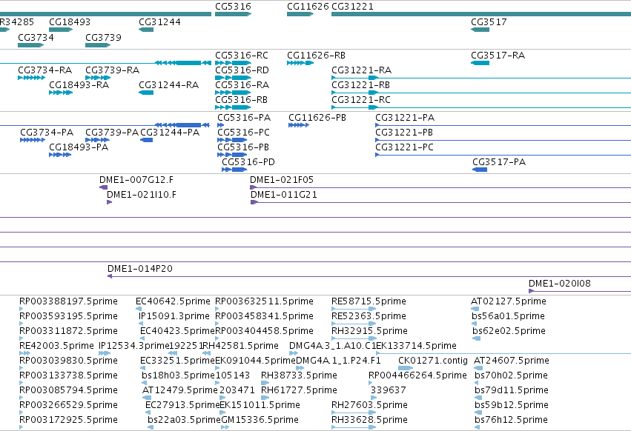The height and width of the screenshot is (431, 631).
Task: Select transcript CG31221-RA
Action: 481,78
